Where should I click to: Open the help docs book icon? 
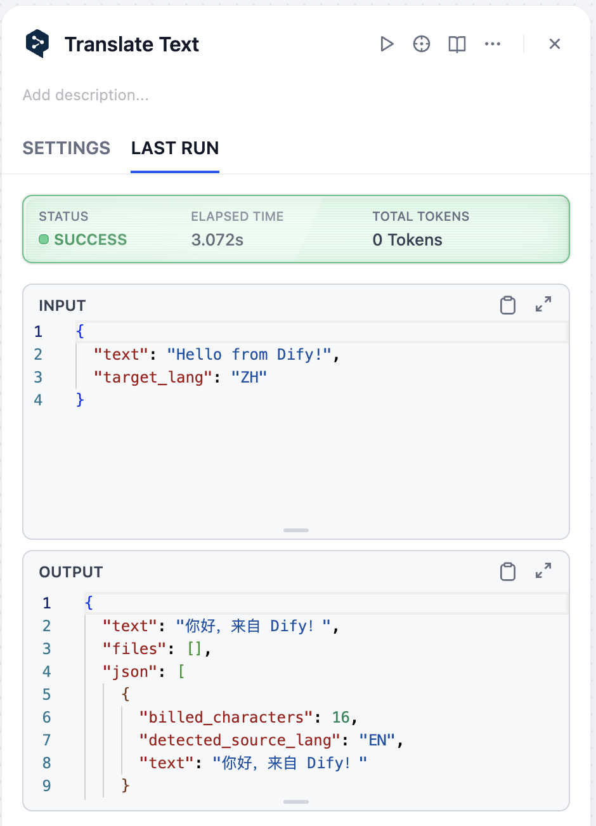[457, 44]
